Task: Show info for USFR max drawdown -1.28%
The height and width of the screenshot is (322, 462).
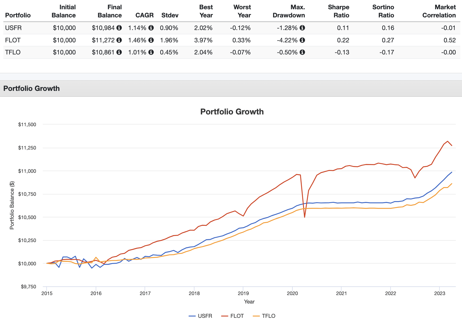Action: coord(302,28)
